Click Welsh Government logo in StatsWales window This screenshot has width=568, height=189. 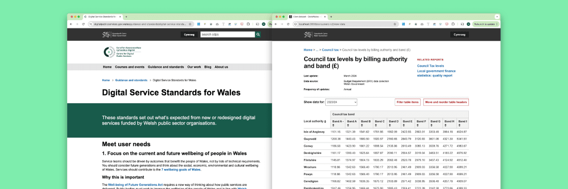[x=316, y=35]
